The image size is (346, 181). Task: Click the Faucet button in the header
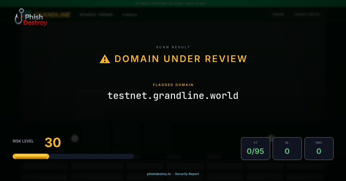278,14
